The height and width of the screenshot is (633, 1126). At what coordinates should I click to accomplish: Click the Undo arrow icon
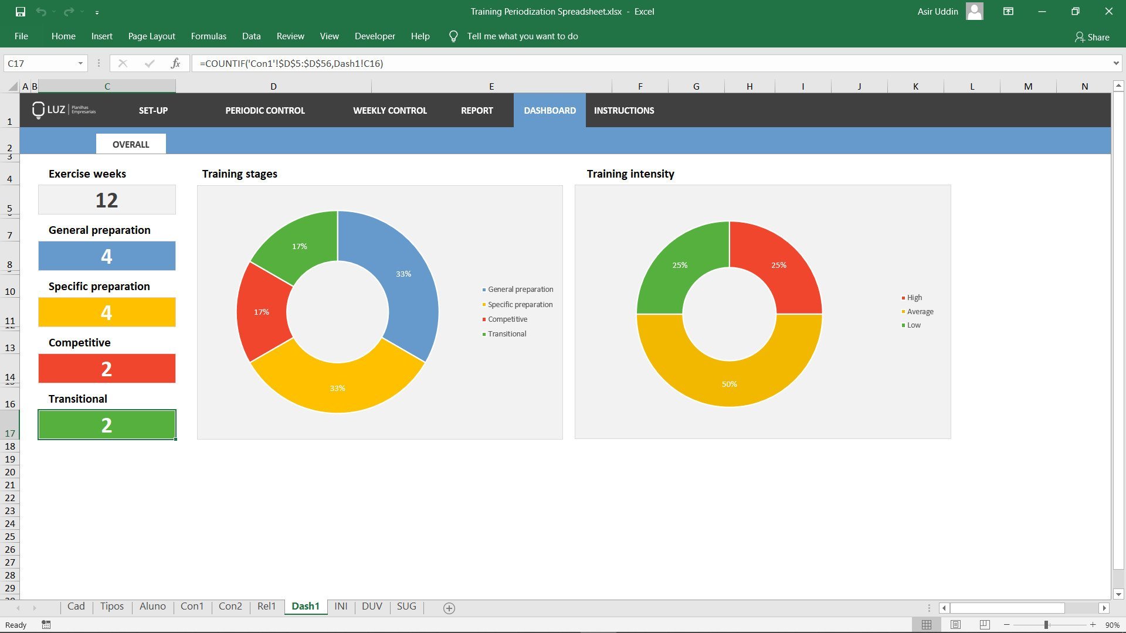tap(40, 12)
